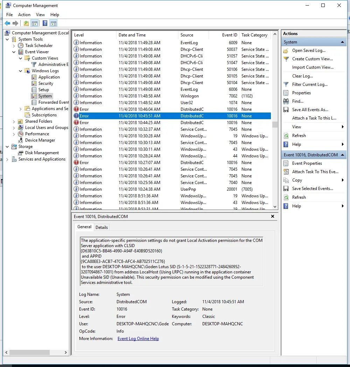Click the Up one level folder icon
The width and height of the screenshot is (350, 367).
click(26, 23)
